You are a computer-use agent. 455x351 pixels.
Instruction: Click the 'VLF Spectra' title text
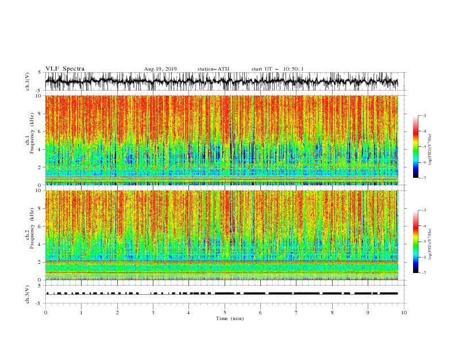pos(65,69)
